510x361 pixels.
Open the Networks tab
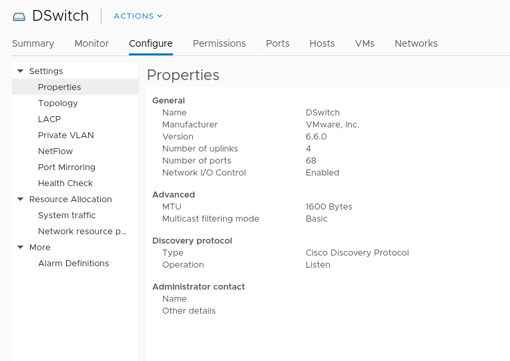416,43
